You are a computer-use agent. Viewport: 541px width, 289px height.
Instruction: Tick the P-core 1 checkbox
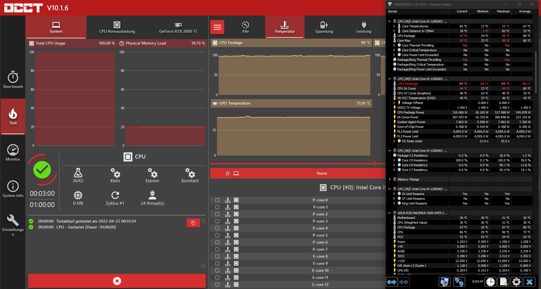217,207
